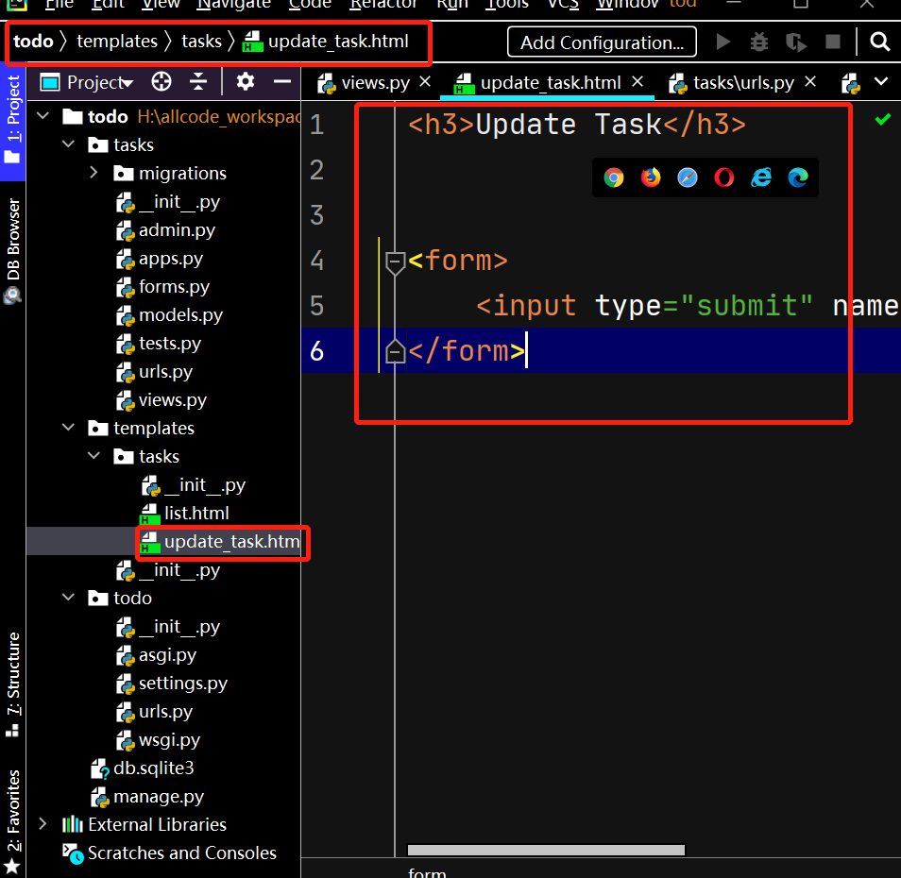Open in Opera browser icon
Viewport: 901px width, 878px height.
pyautogui.click(x=724, y=177)
